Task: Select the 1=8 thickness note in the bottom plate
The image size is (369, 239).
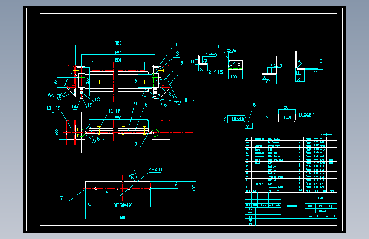Action: (x=105, y=192)
